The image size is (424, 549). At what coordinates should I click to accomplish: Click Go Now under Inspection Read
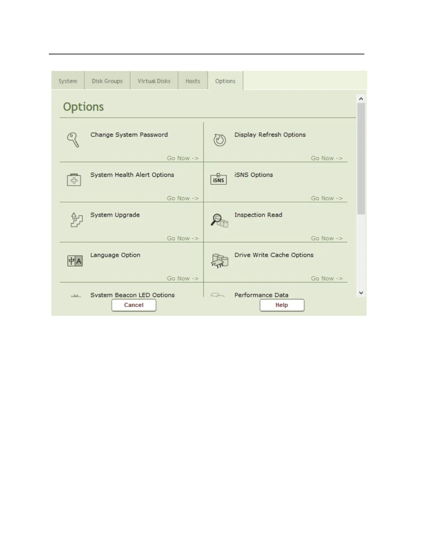(x=327, y=238)
